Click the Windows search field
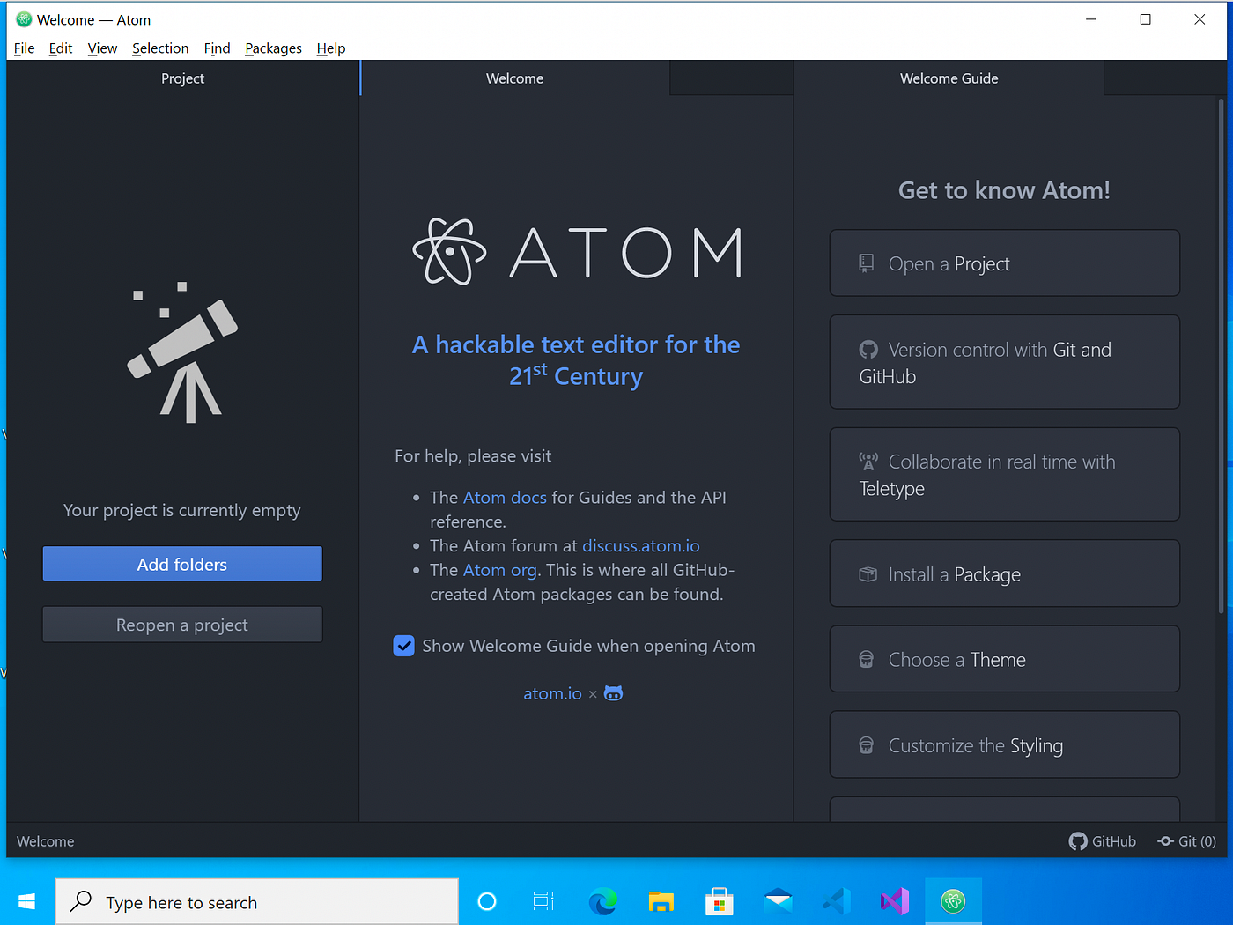 pyautogui.click(x=255, y=901)
